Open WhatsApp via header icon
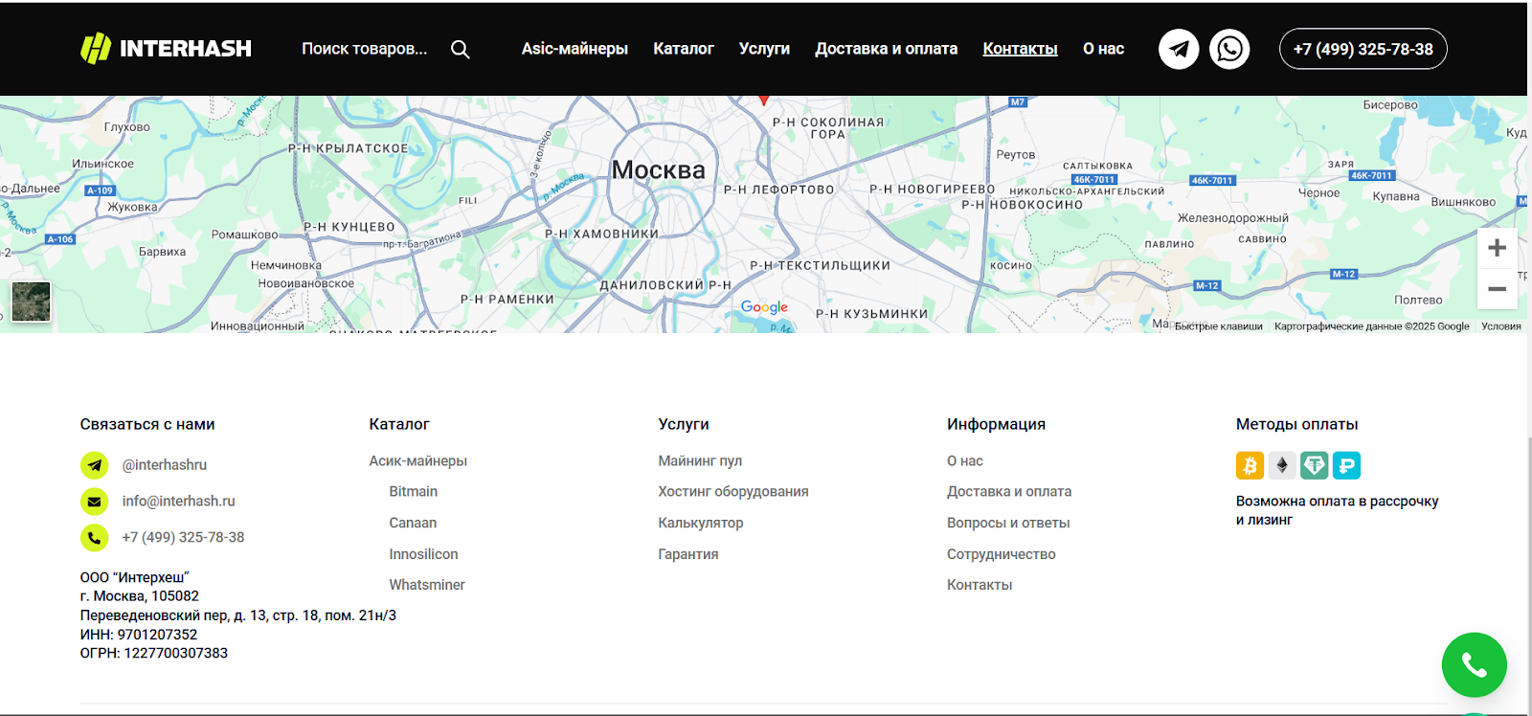 click(1229, 49)
